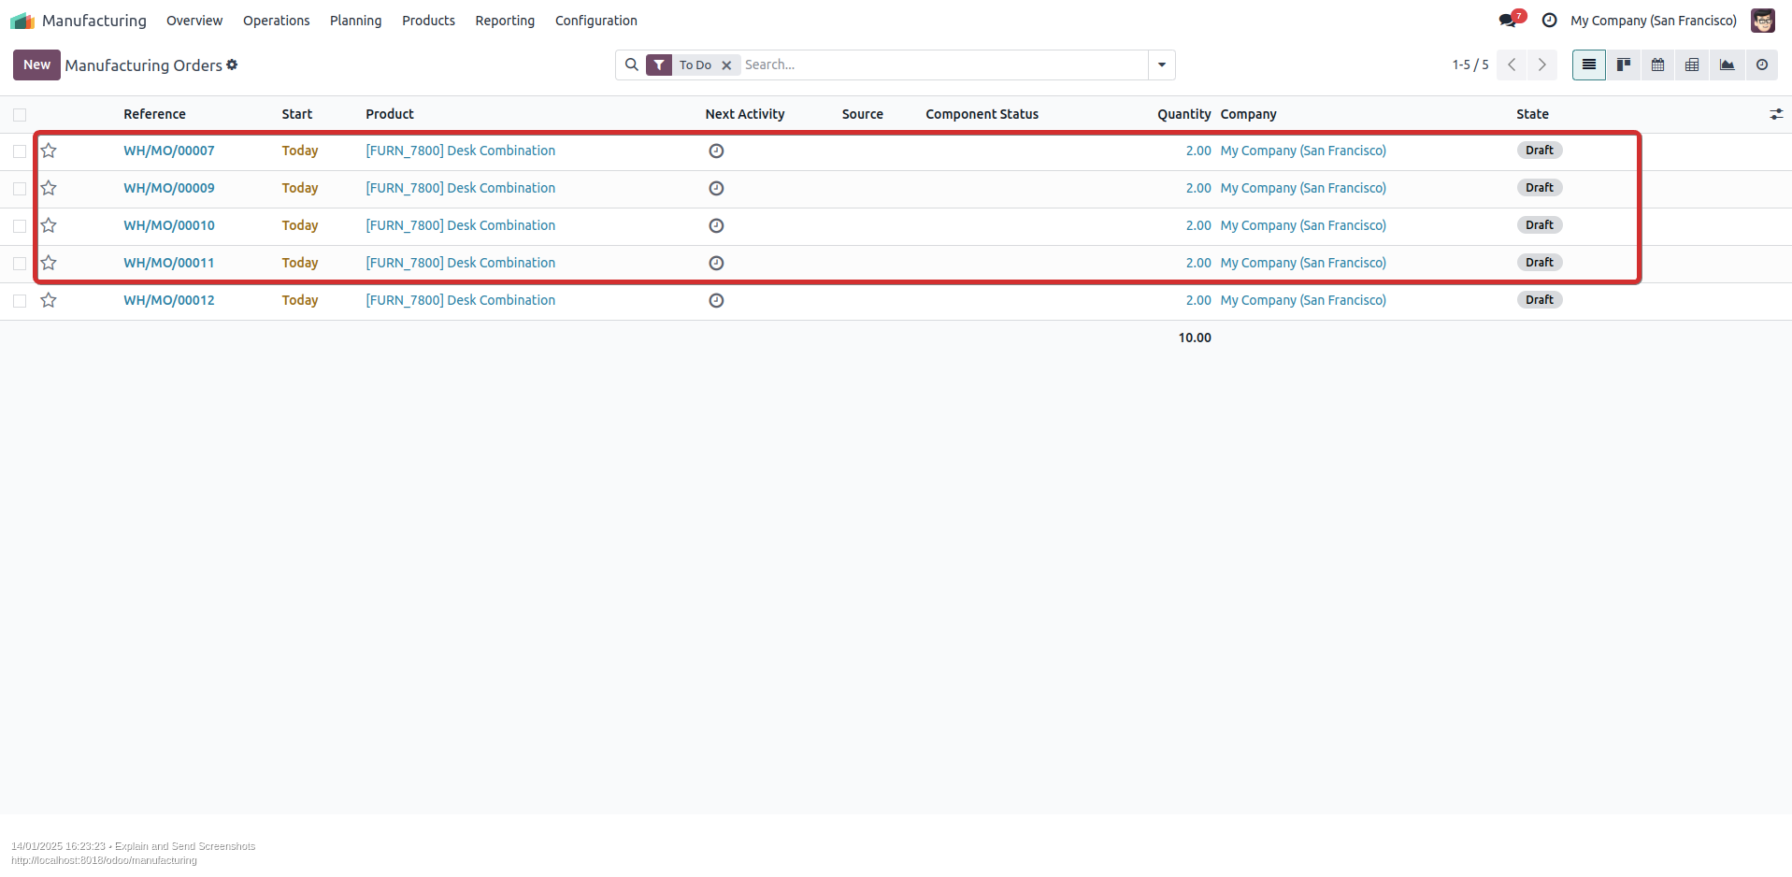Sort by the Product column header

(x=390, y=114)
